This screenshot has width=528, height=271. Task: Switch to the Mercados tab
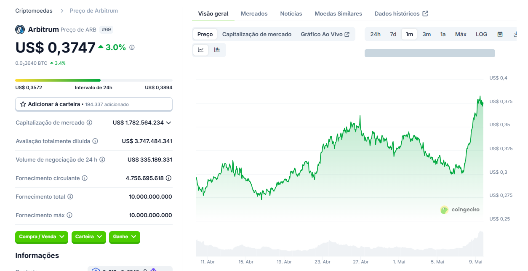pyautogui.click(x=254, y=13)
